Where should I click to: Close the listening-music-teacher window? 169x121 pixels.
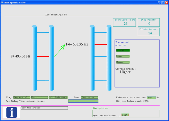[166, 3]
